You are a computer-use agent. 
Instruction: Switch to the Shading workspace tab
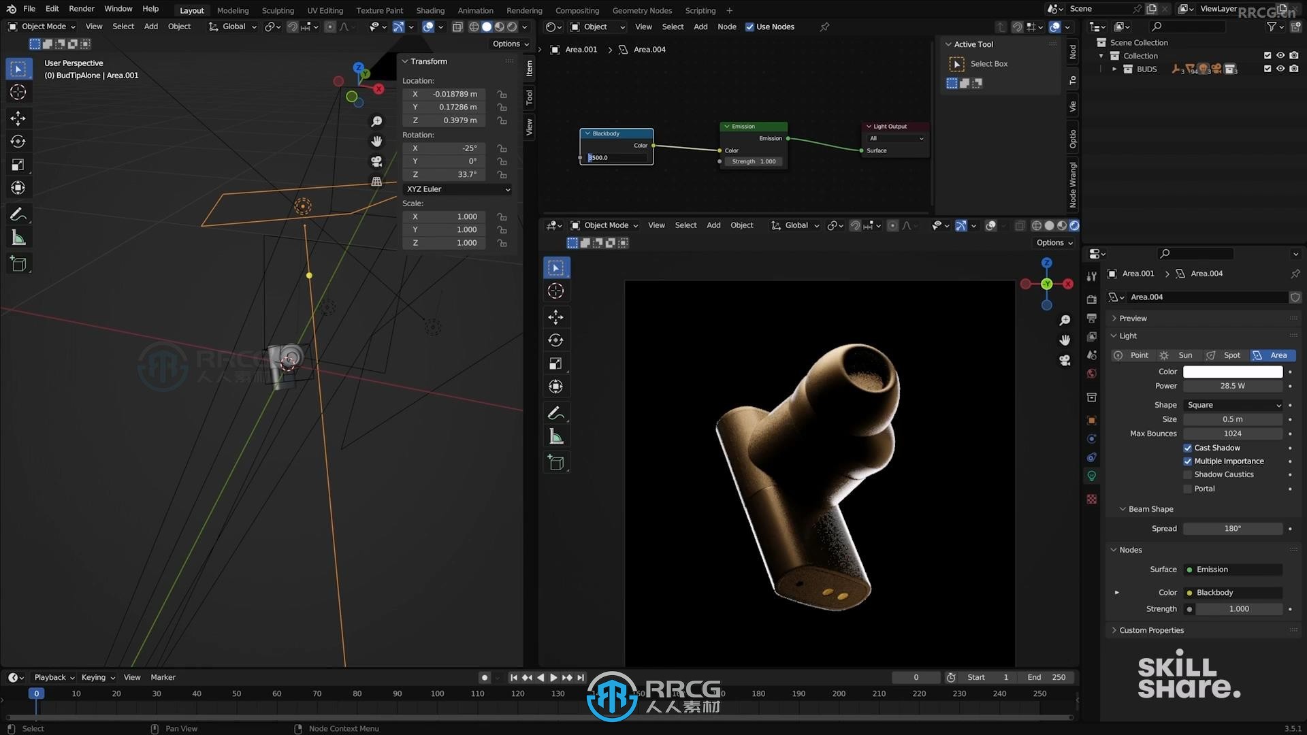(430, 10)
